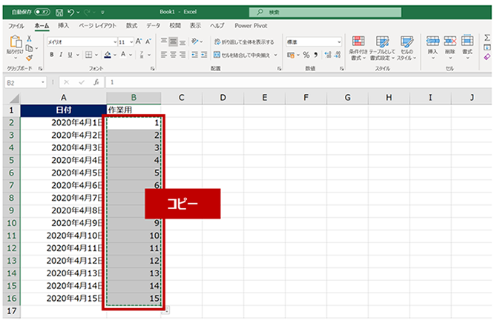Image resolution: width=497 pixels, height=323 pixels.
Task: Click the Save icon in title bar
Action: [x=59, y=13]
